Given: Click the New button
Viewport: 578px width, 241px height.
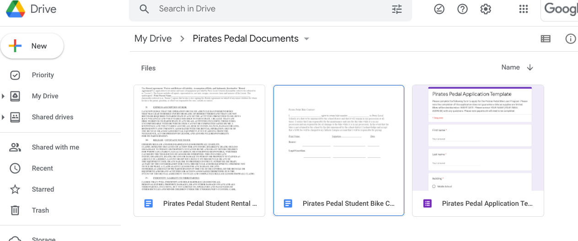Looking at the screenshot, I should click(x=32, y=46).
